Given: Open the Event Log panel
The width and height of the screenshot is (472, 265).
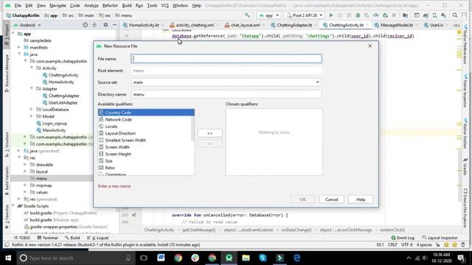Looking at the screenshot, I should coord(403,238).
